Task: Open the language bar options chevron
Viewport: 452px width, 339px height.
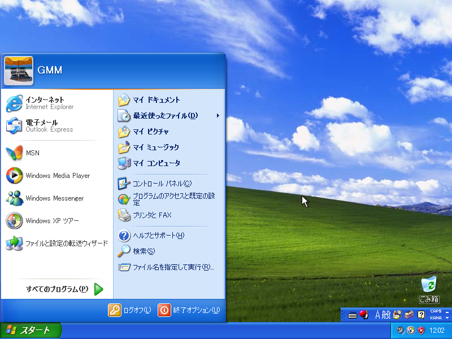Action: pos(447,318)
